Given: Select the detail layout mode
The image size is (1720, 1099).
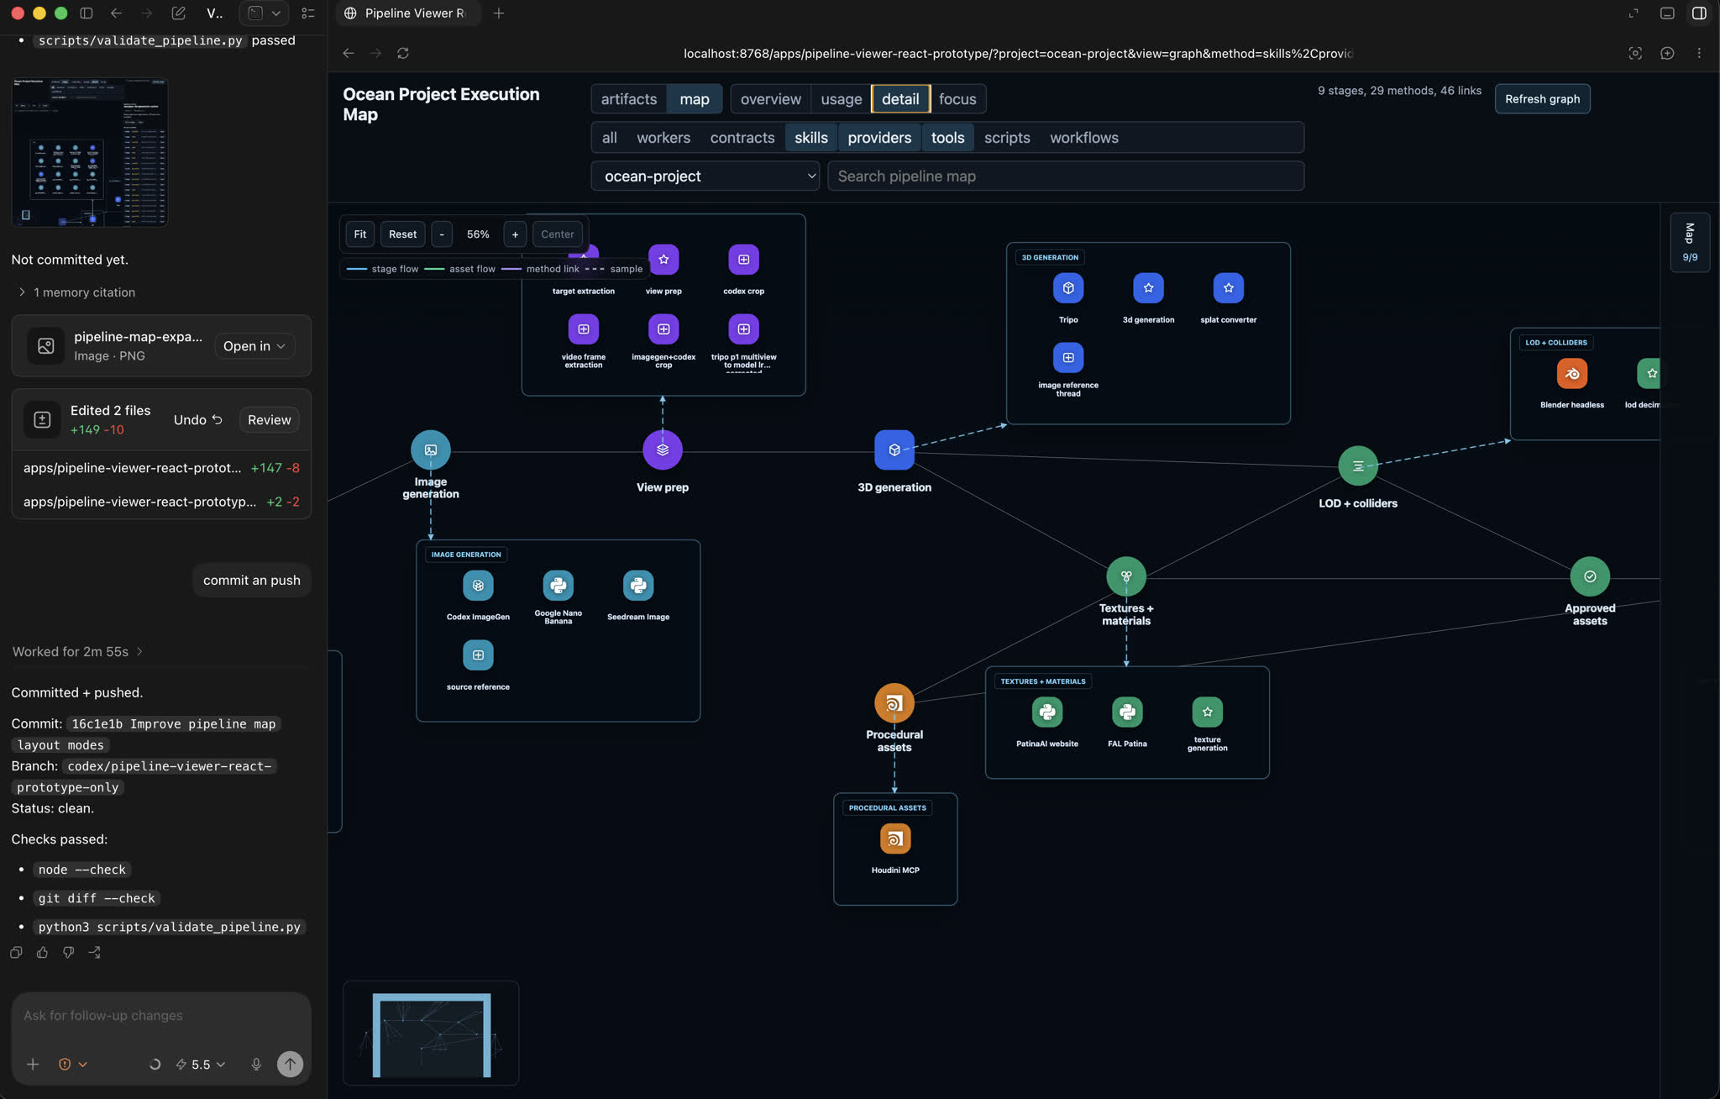Looking at the screenshot, I should click(x=900, y=99).
